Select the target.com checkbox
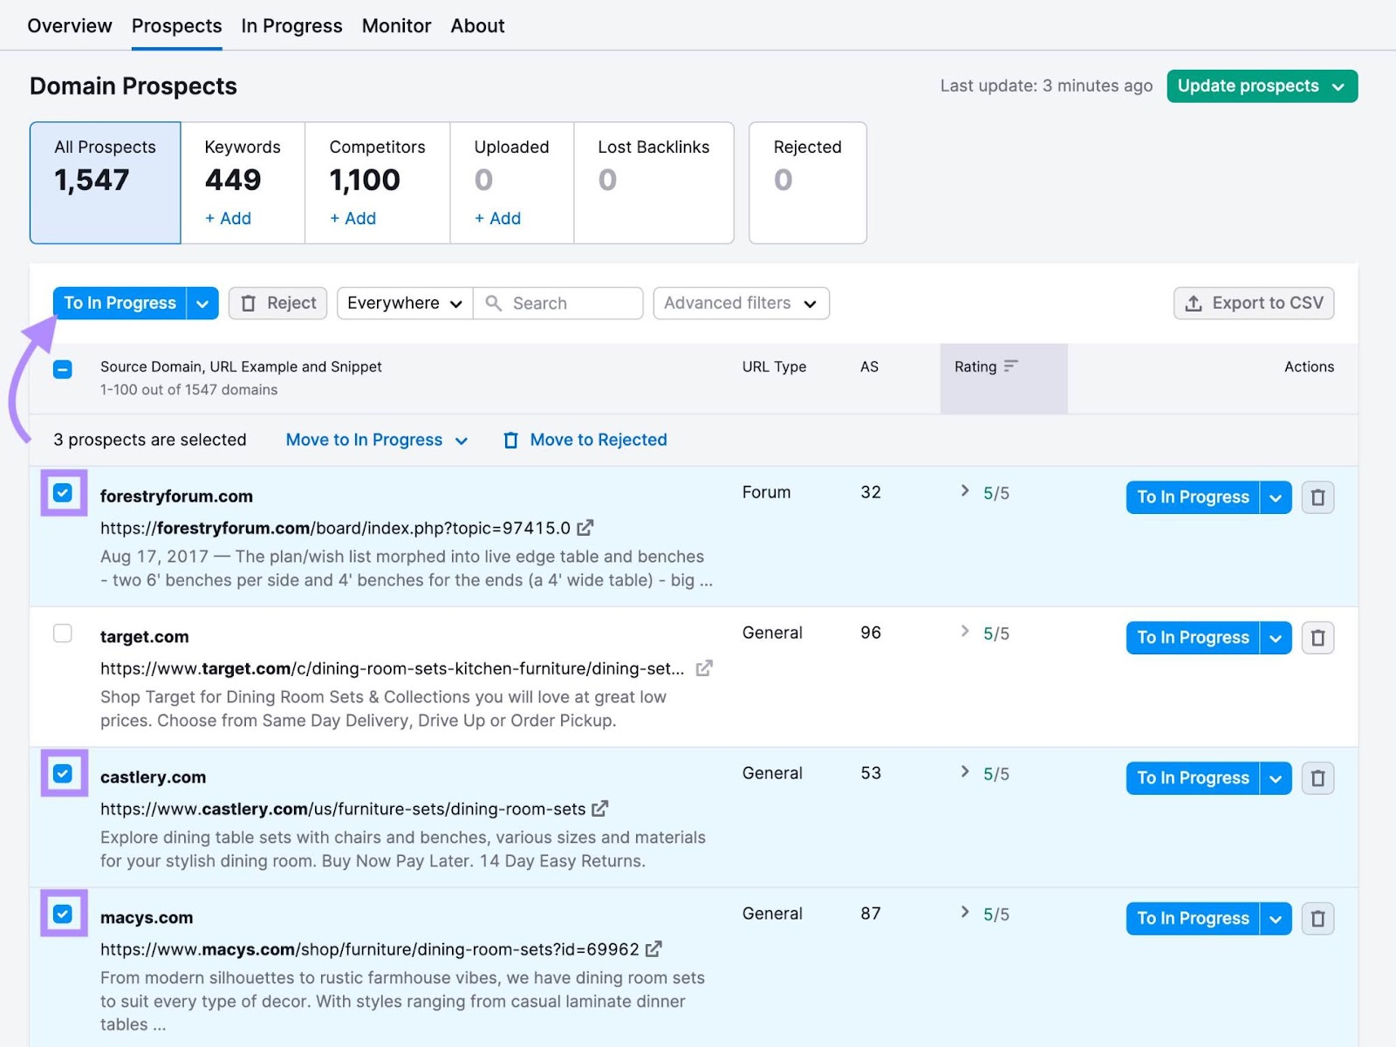1396x1047 pixels. coord(63,634)
